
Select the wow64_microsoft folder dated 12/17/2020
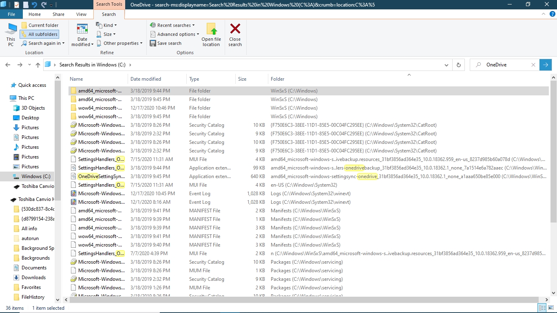[x=309, y=108]
